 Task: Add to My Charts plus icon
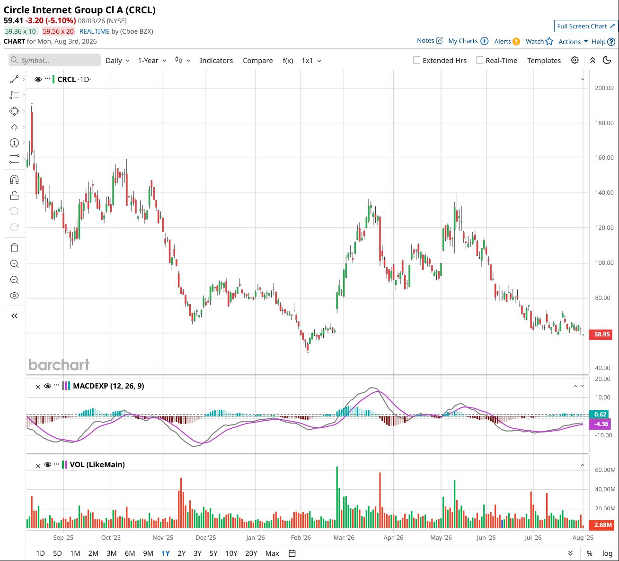click(x=484, y=41)
